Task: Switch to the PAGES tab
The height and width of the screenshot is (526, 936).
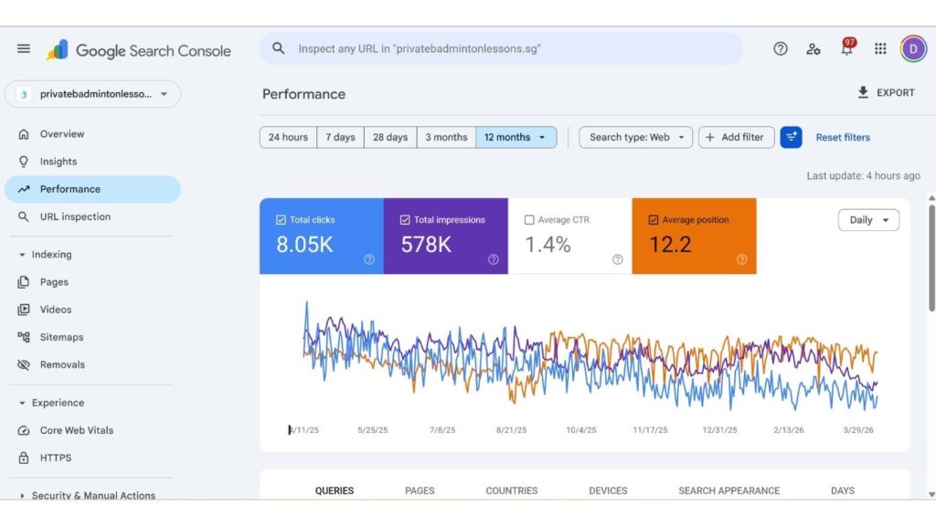Action: pyautogui.click(x=420, y=490)
